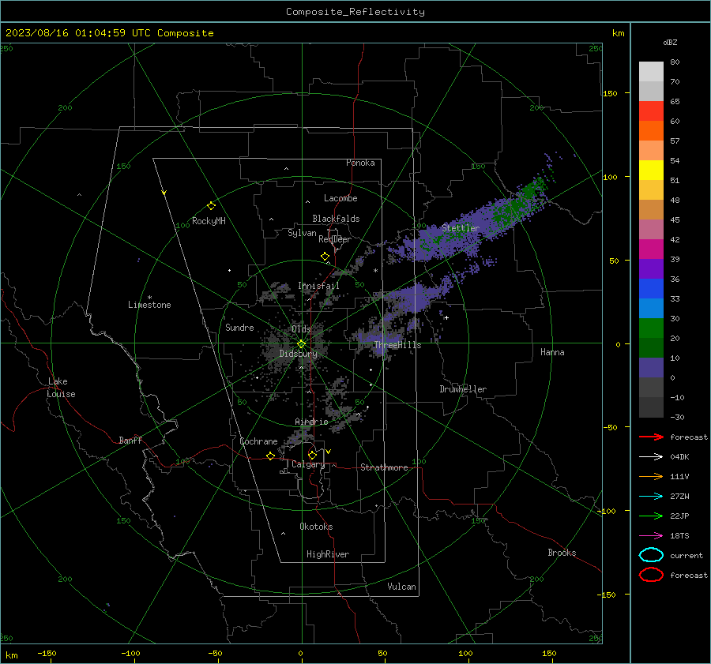Viewport: 711px width, 664px height.
Task: Click the yellow diamond marker near RockyMH
Action: coord(211,206)
